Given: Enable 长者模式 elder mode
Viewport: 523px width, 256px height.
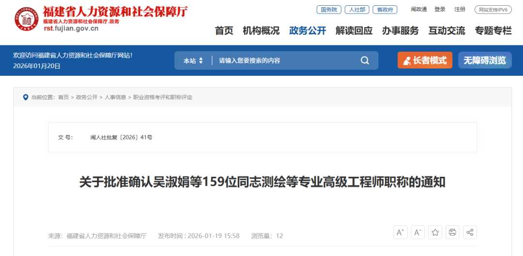Looking at the screenshot, I should point(425,60).
